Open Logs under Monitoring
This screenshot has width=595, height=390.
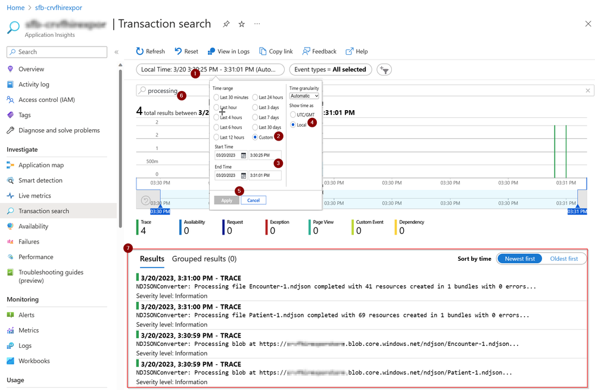pyautogui.click(x=24, y=345)
